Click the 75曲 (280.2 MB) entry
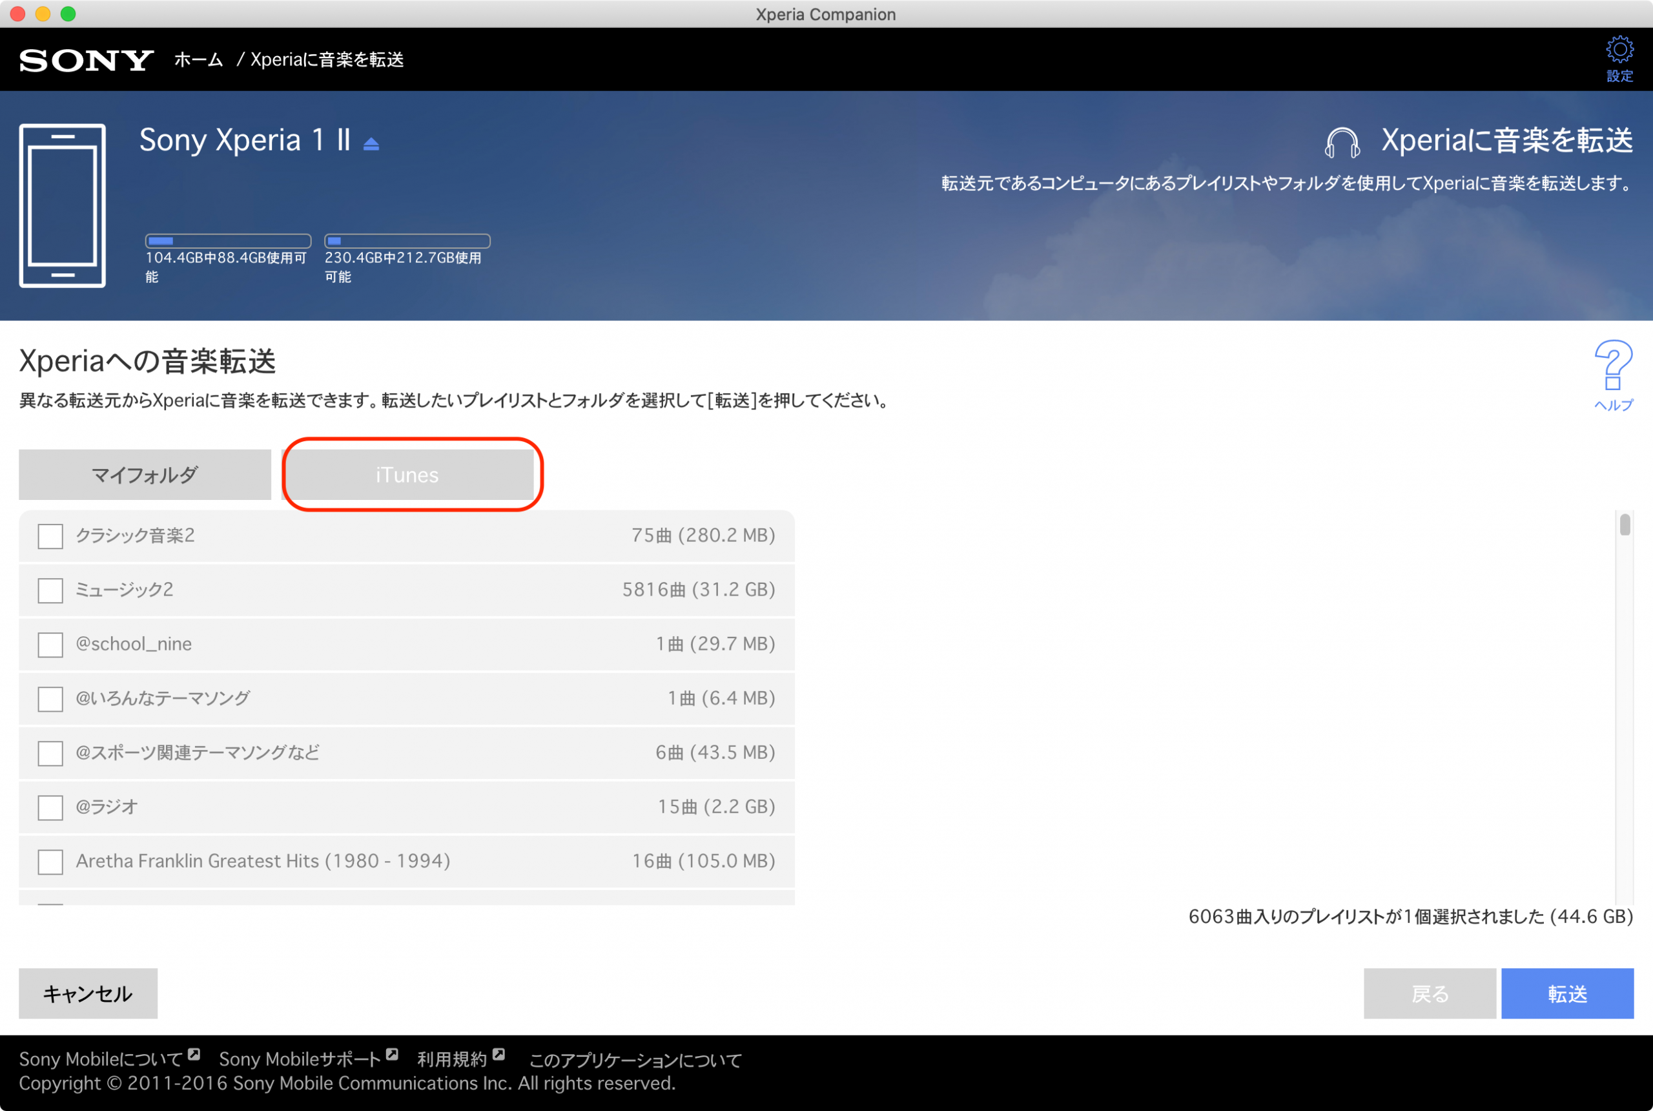The width and height of the screenshot is (1653, 1111). [x=703, y=535]
